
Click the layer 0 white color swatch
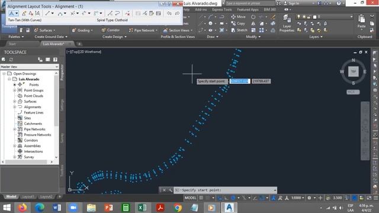click(314, 17)
